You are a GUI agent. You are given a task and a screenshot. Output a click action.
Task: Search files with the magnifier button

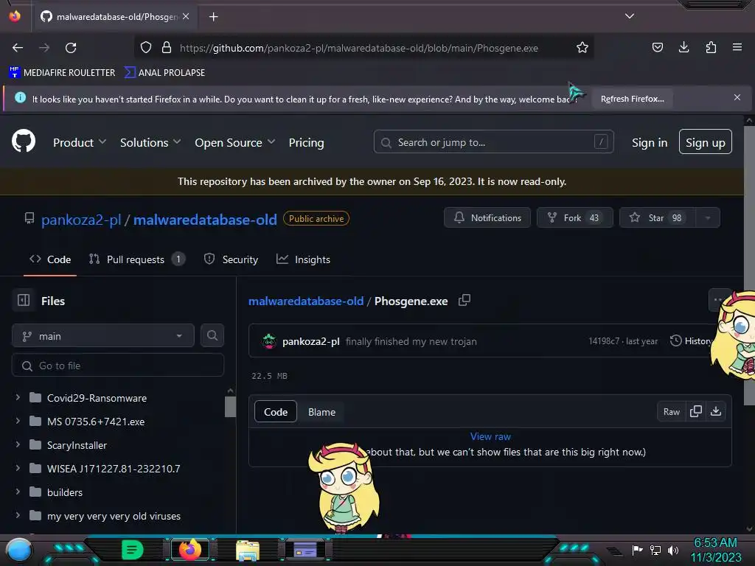[212, 335]
